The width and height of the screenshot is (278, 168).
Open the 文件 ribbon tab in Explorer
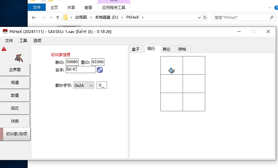coord(37,7)
